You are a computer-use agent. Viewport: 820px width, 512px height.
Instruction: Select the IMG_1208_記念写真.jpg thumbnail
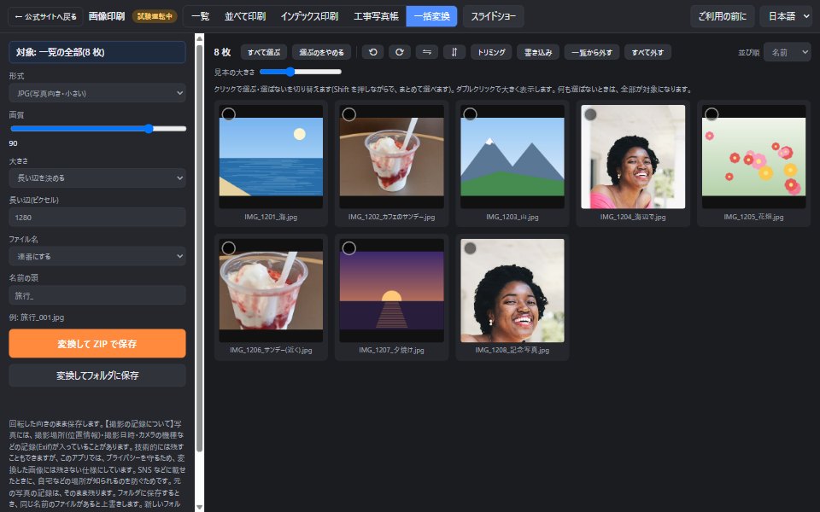[512, 290]
